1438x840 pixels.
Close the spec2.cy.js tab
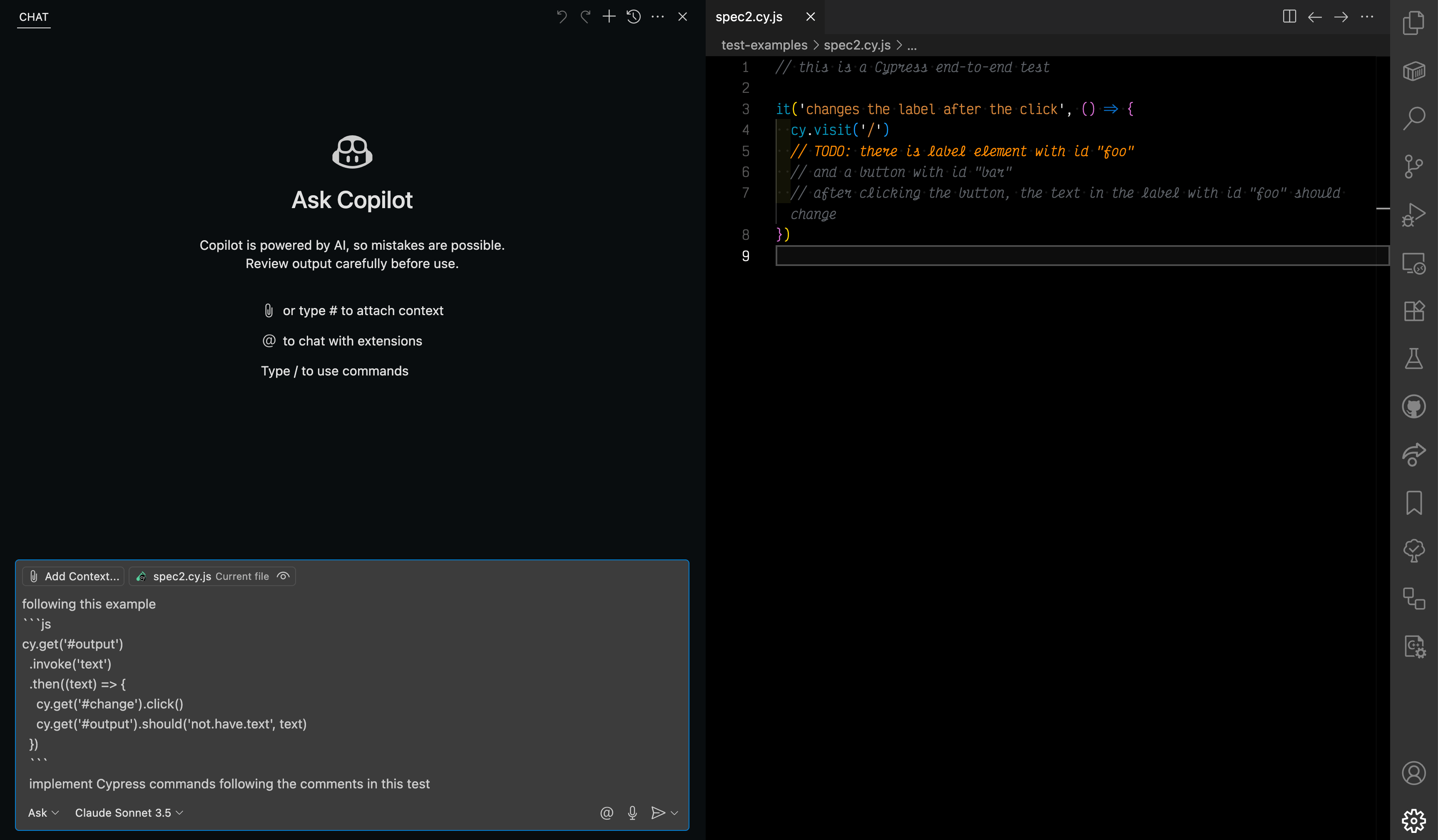(810, 17)
